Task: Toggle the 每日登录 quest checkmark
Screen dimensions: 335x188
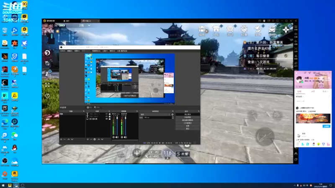Action: tap(286, 56)
